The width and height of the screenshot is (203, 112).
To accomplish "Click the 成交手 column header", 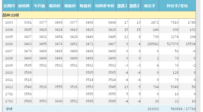I will 150,6.
